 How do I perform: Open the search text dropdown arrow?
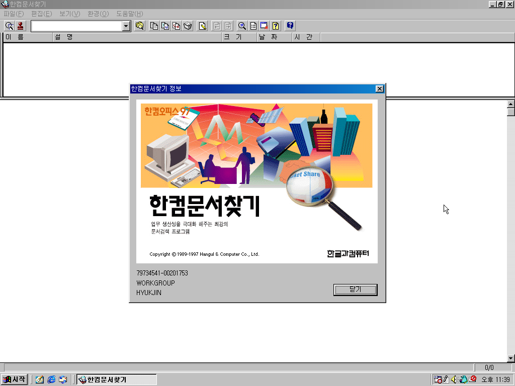[x=126, y=26]
